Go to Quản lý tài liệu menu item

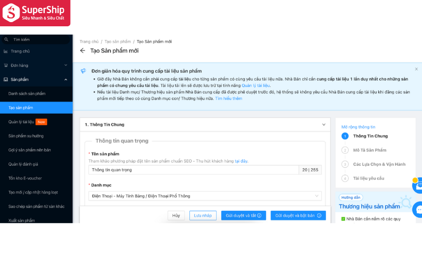[x=21, y=122]
